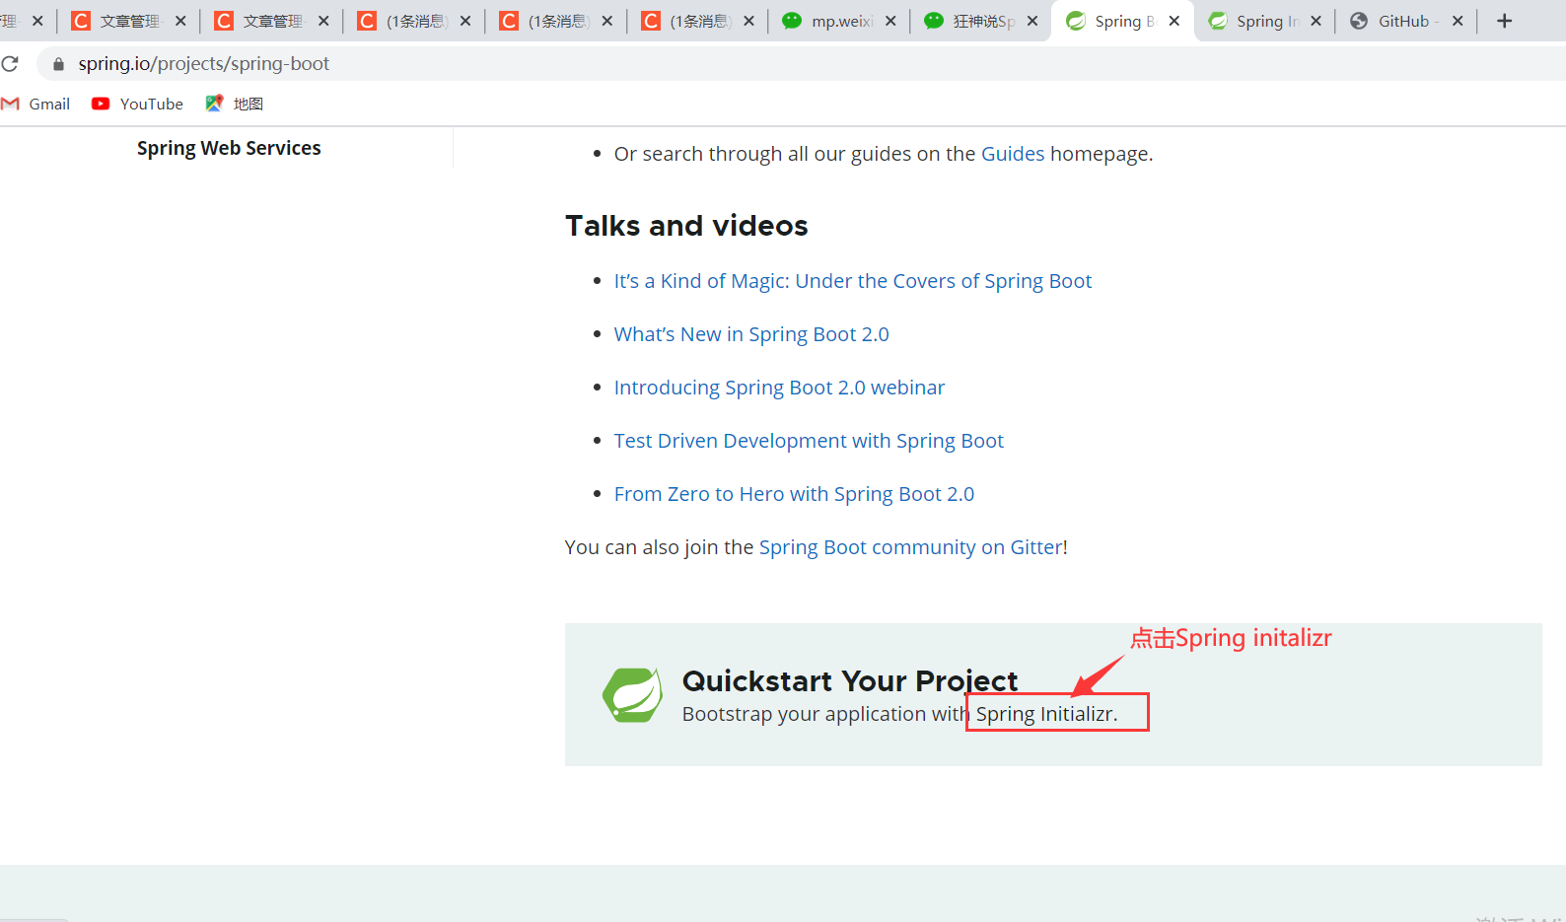Open Test Driven Development with Spring Boot
This screenshot has width=1566, height=922.
click(x=809, y=441)
